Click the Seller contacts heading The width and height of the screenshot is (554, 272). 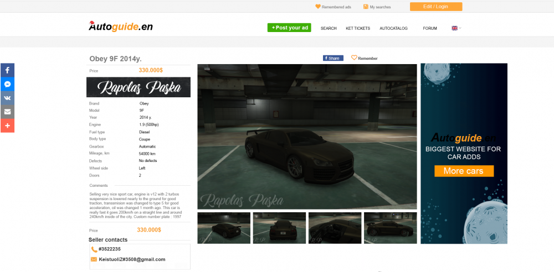point(108,240)
